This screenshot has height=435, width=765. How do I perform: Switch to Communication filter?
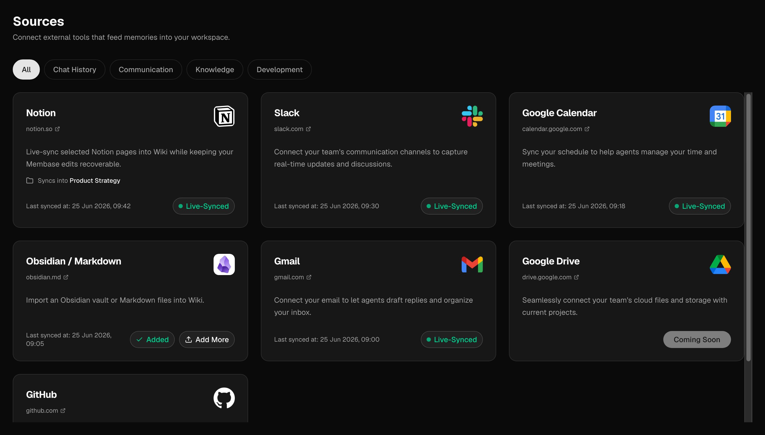pyautogui.click(x=146, y=69)
